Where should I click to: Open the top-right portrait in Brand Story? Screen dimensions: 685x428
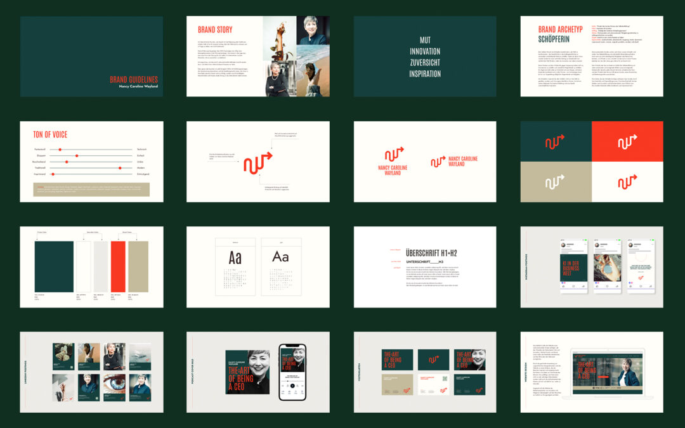pos(313,30)
